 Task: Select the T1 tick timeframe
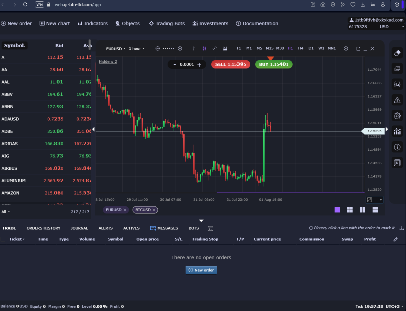[239, 48]
